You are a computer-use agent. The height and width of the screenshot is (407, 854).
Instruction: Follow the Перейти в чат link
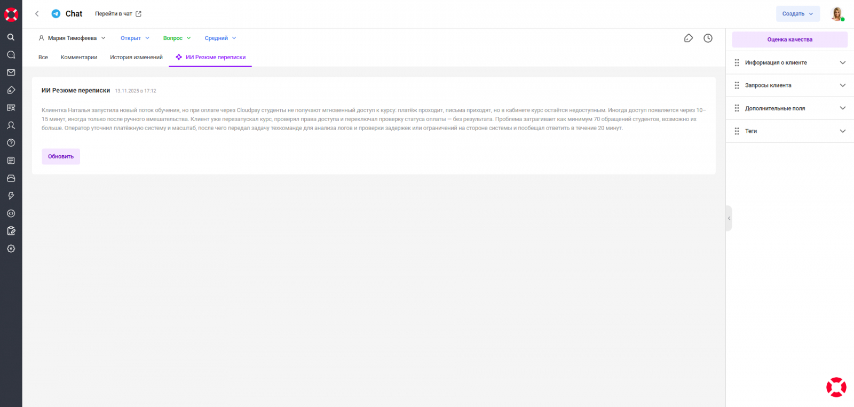click(118, 14)
